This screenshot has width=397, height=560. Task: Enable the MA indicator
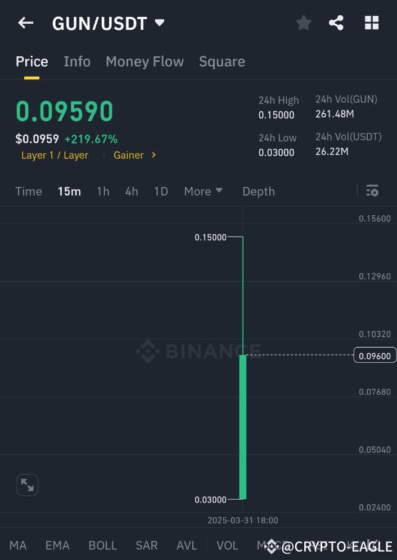tap(18, 545)
